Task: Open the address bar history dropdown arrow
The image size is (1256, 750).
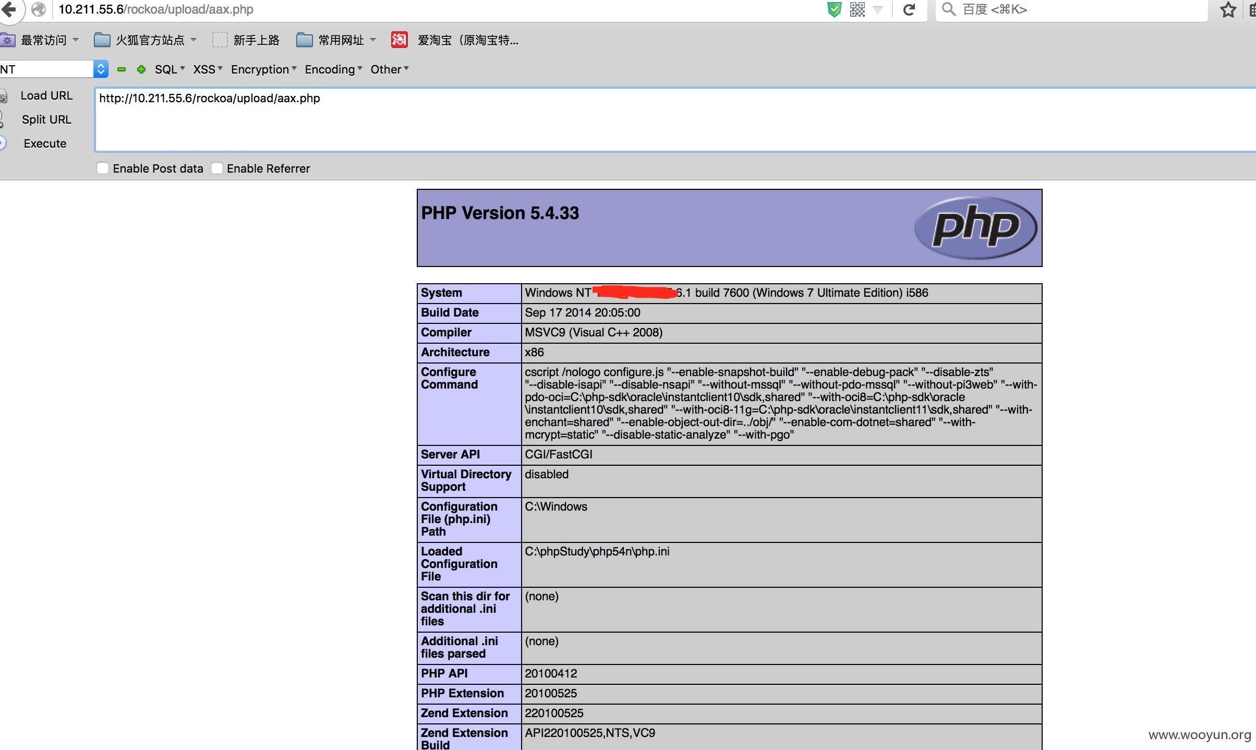Action: click(x=878, y=9)
